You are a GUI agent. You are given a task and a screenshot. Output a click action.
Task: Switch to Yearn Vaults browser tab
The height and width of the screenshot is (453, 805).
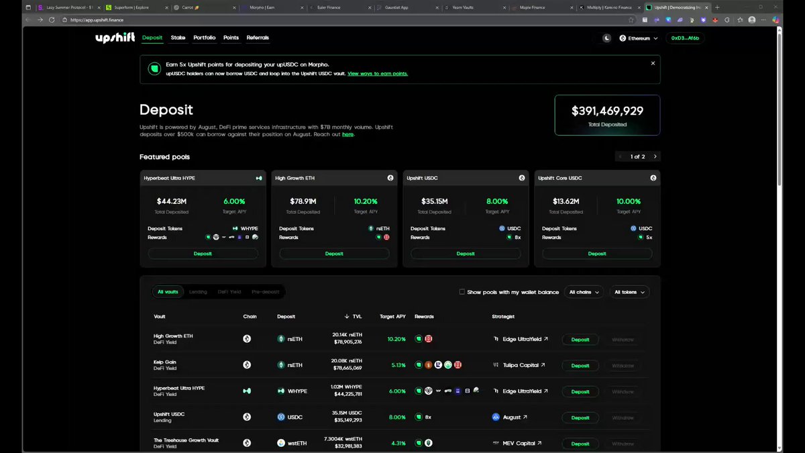point(475,7)
